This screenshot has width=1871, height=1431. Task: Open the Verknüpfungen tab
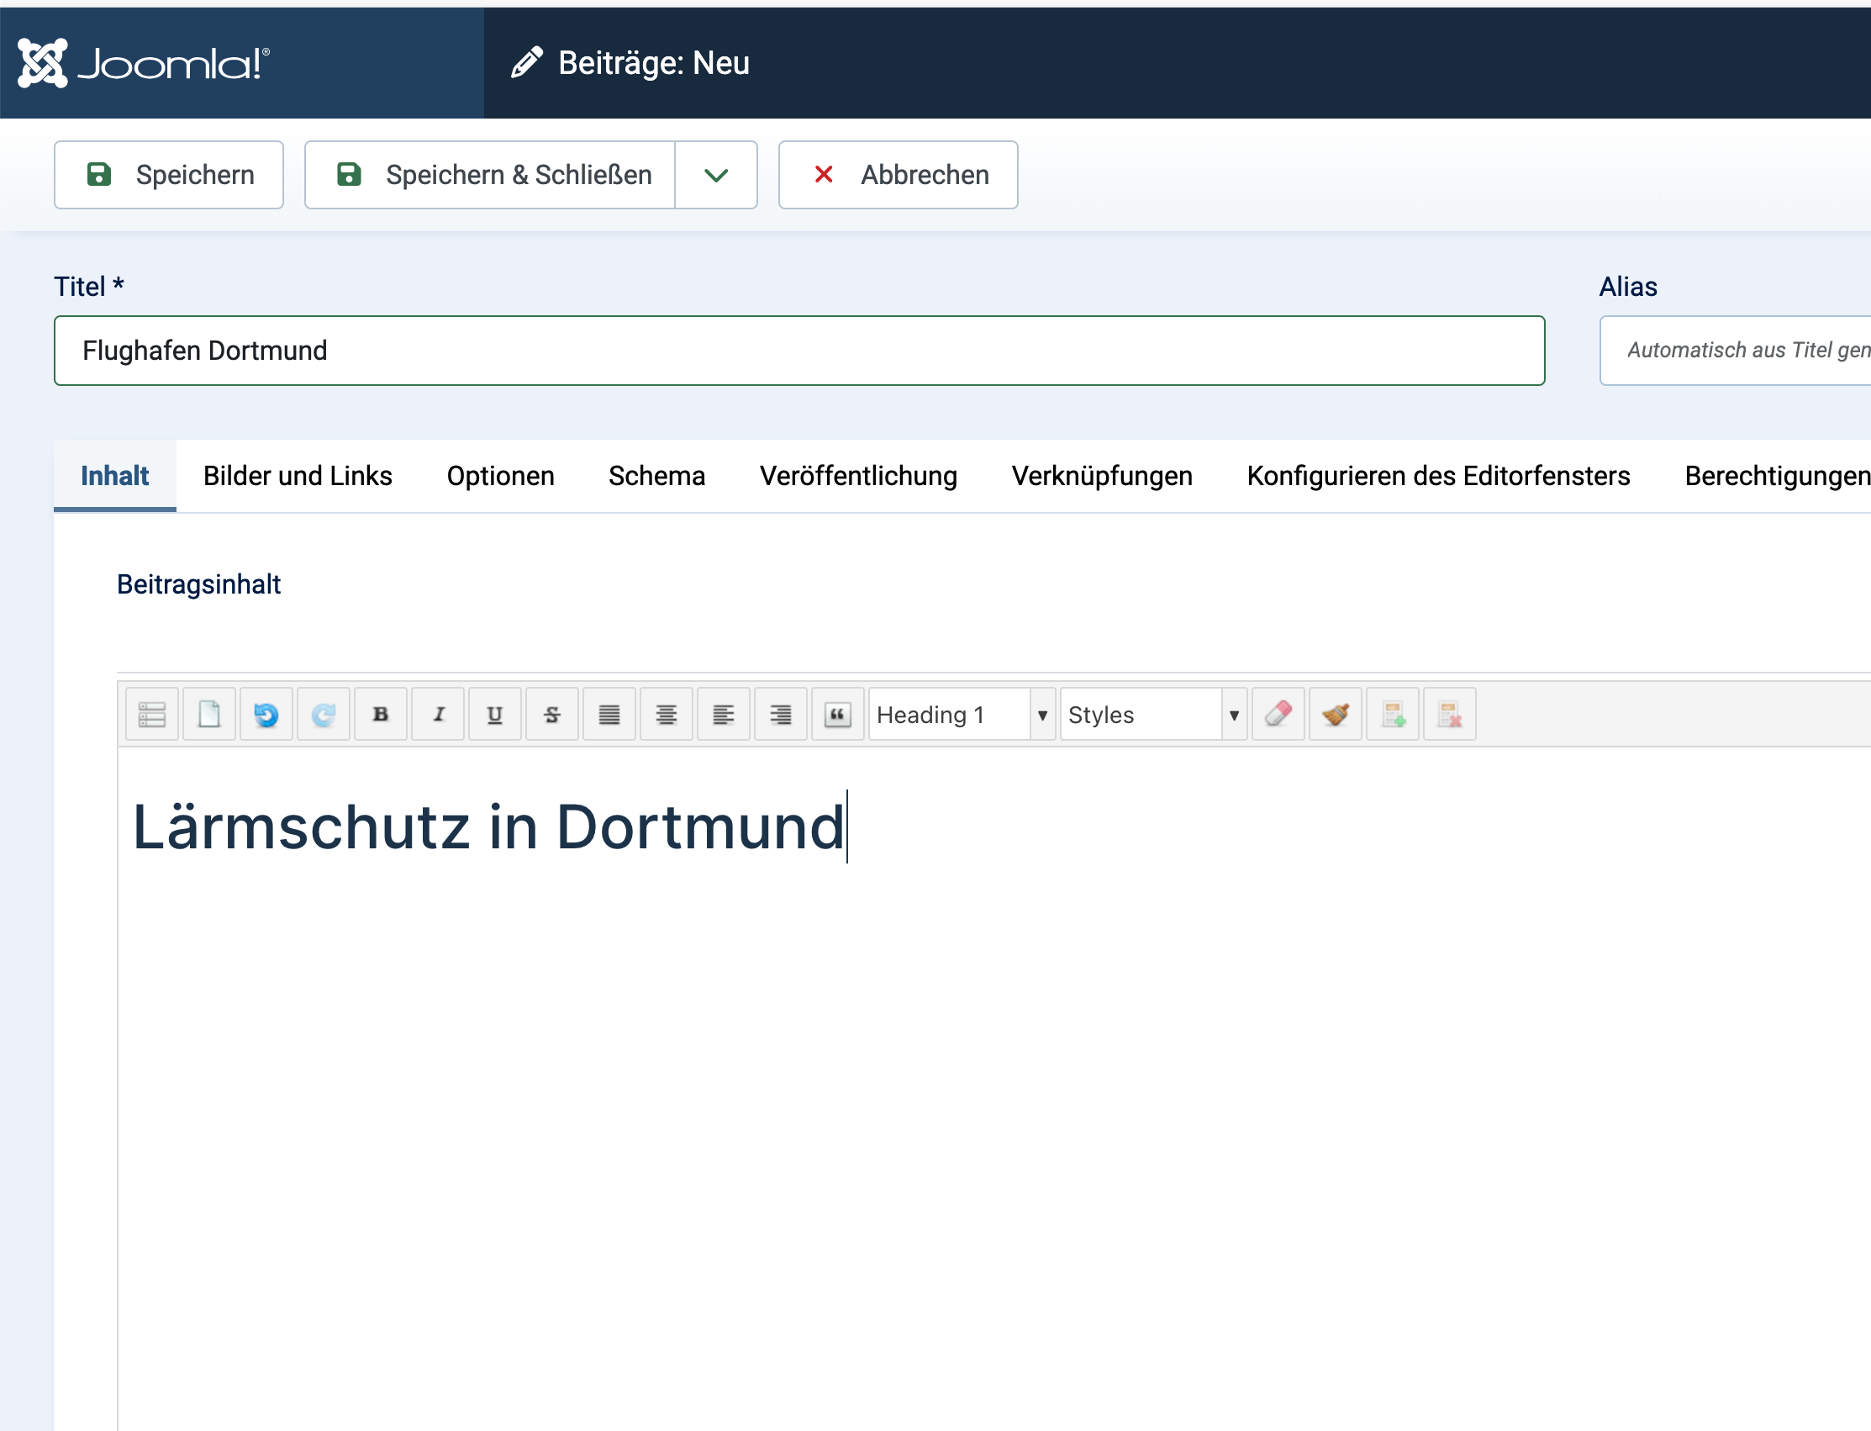click(x=1102, y=475)
